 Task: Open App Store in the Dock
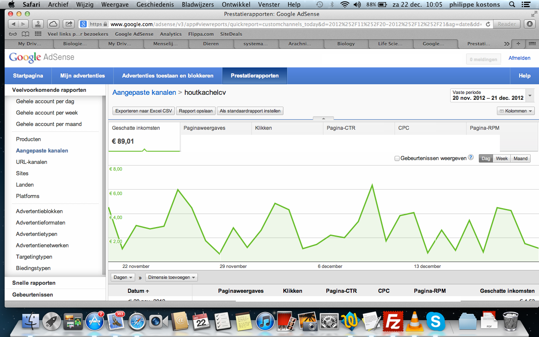tap(95, 322)
